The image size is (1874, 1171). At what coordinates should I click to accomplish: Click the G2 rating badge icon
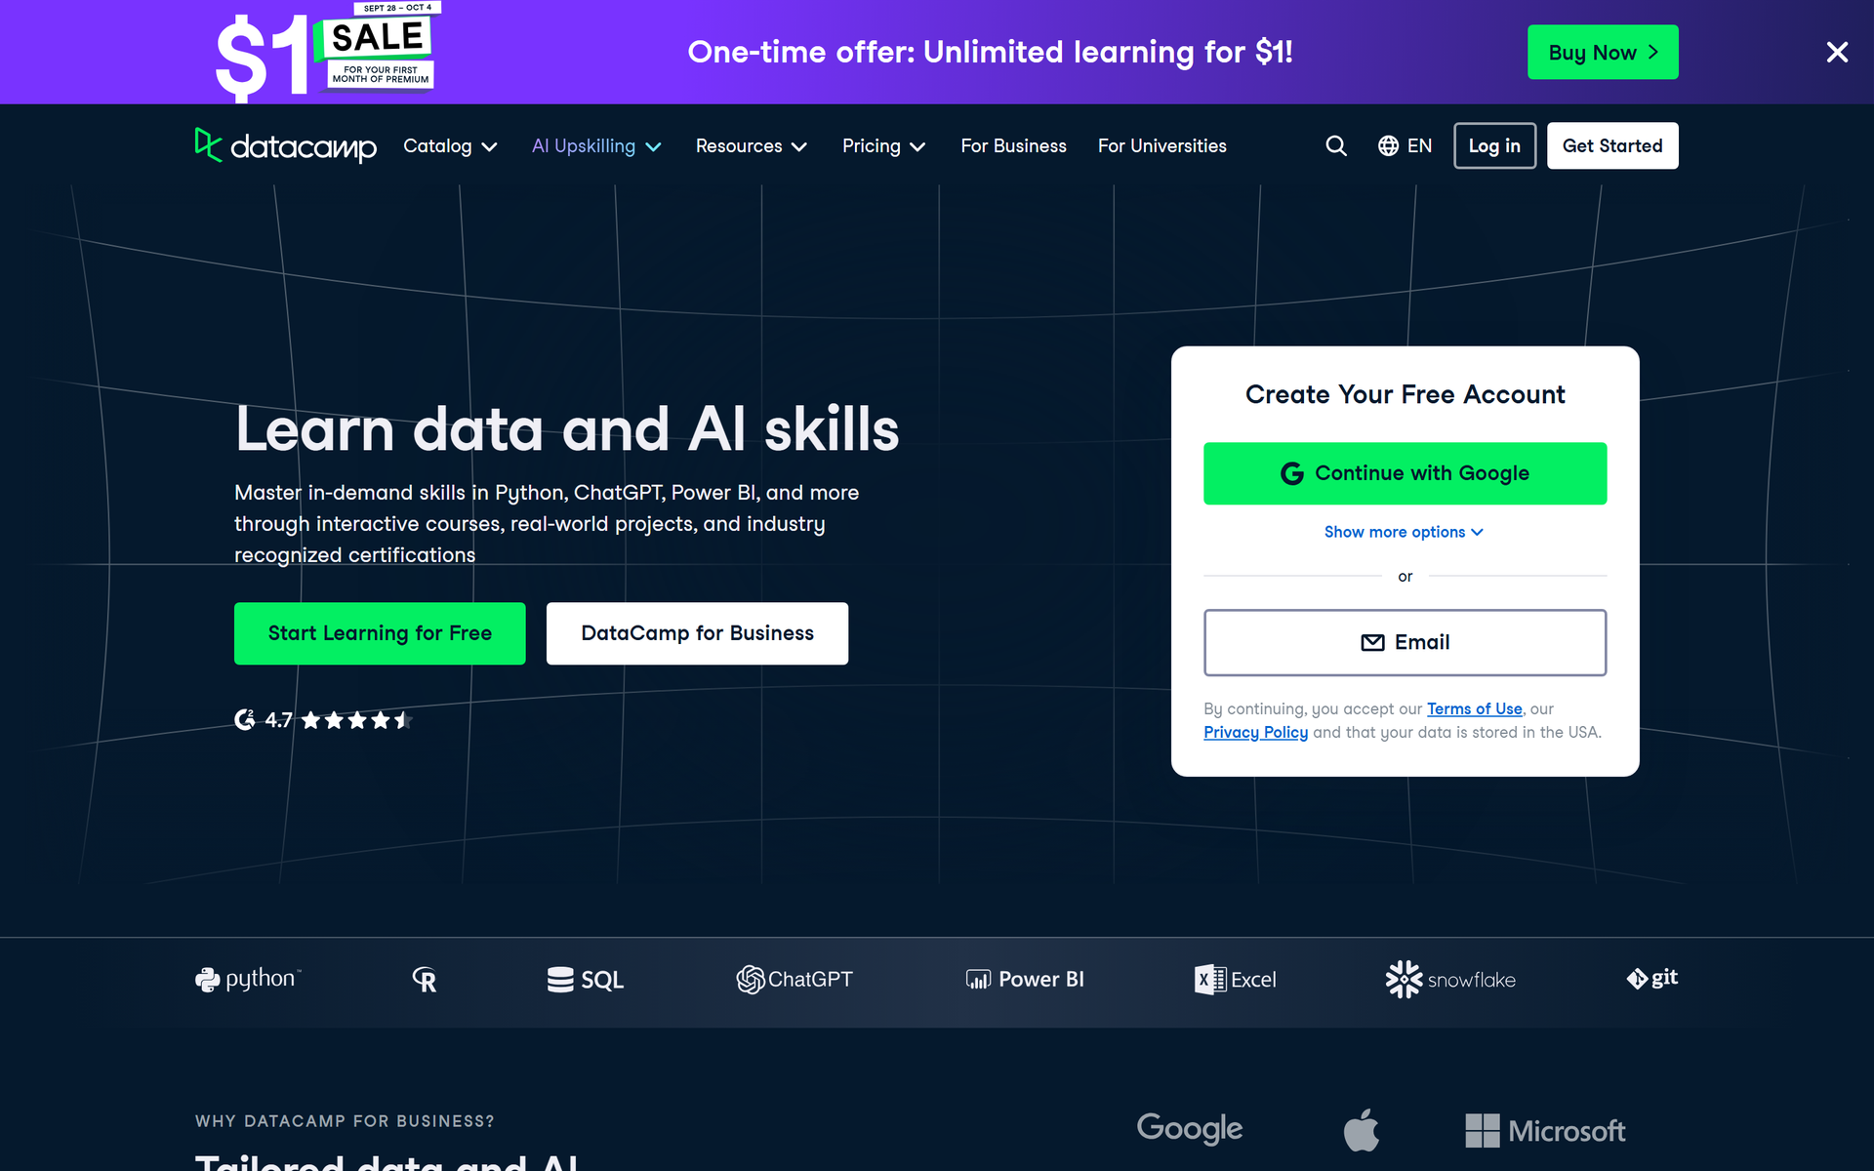245,720
